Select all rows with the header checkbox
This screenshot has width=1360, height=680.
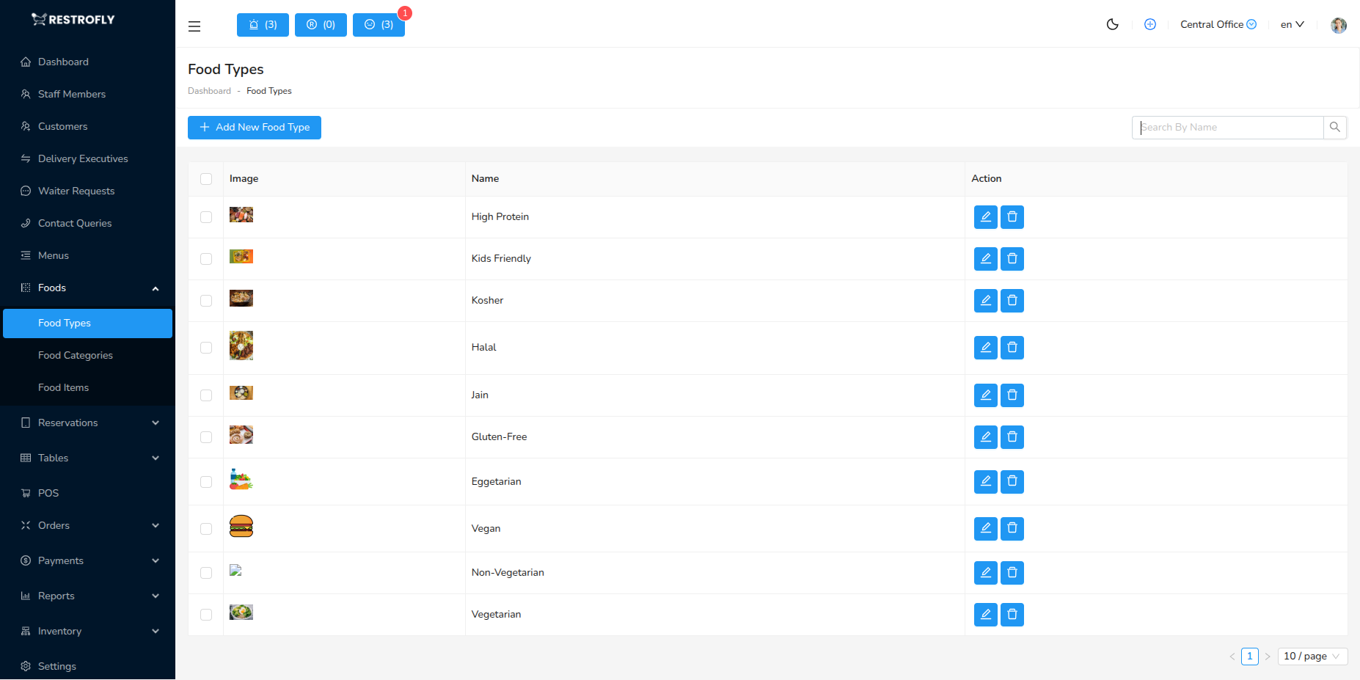point(206,178)
